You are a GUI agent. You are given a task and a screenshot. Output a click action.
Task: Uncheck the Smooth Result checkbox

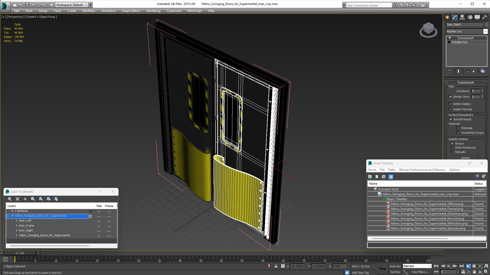coord(450,119)
